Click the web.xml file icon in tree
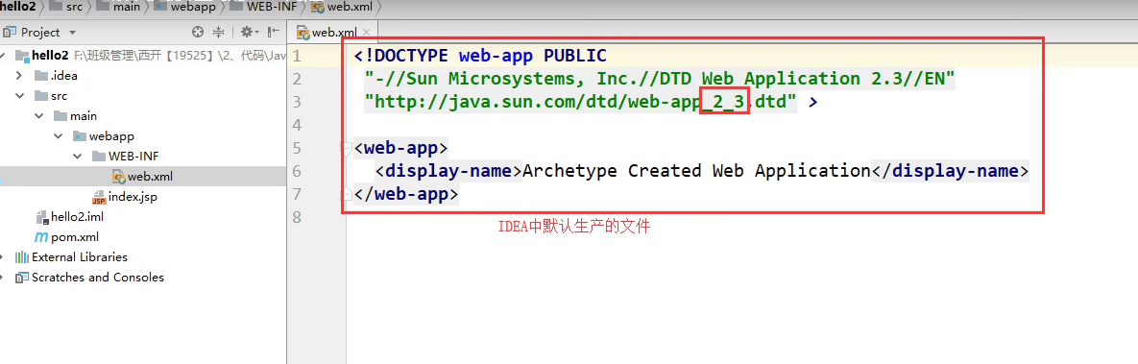Image resolution: width=1138 pixels, height=364 pixels. pos(119,177)
